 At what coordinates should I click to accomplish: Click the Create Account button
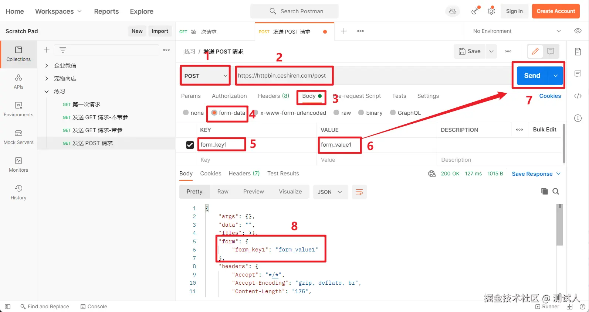click(x=556, y=11)
